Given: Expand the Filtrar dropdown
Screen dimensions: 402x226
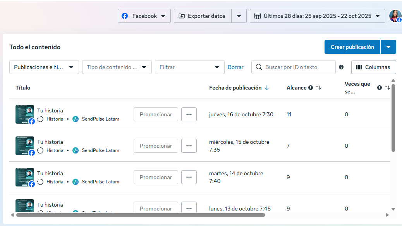Looking at the screenshot, I should (x=189, y=67).
